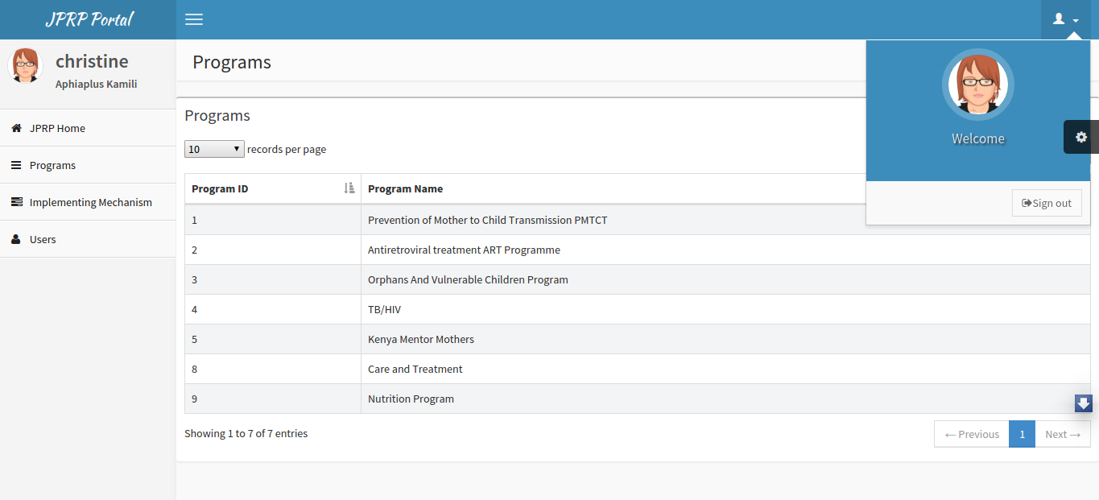
Task: Open the Programs sidebar item
Action: pos(88,165)
